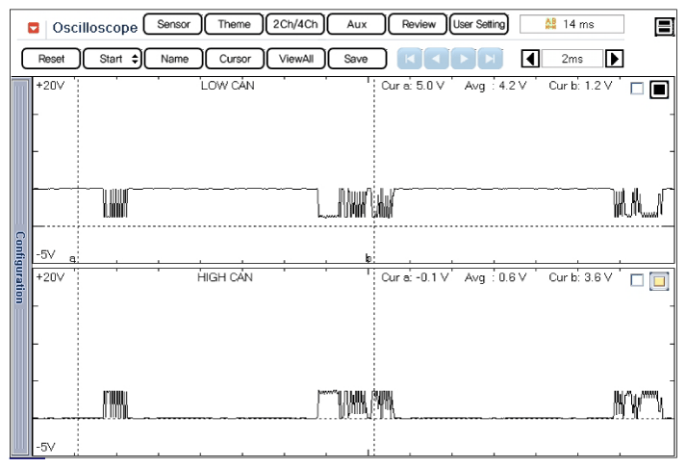Open User Setting
The width and height of the screenshot is (686, 468).
[x=479, y=24]
